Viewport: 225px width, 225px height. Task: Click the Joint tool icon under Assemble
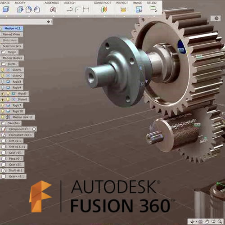click(53, 9)
